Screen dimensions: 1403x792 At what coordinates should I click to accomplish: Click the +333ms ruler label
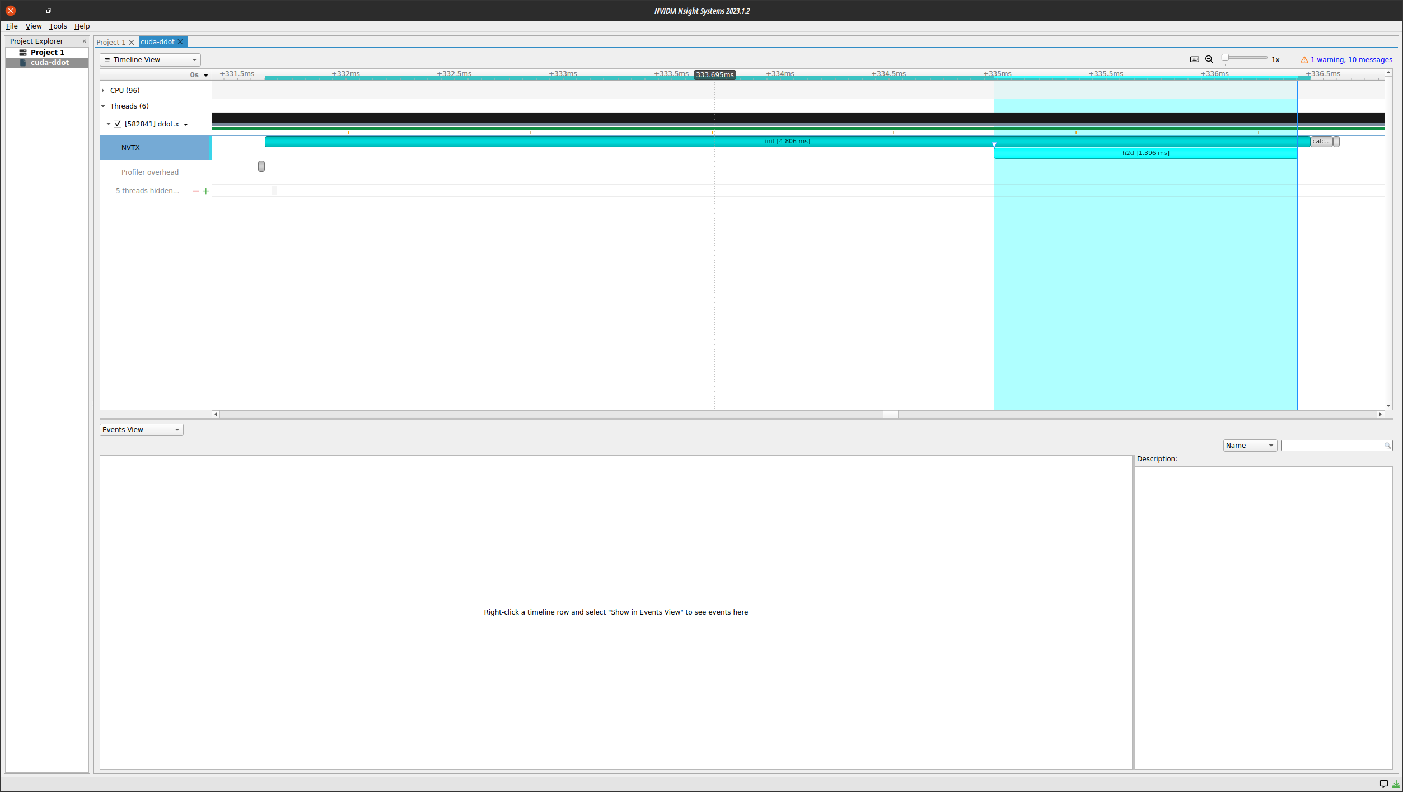click(x=563, y=74)
